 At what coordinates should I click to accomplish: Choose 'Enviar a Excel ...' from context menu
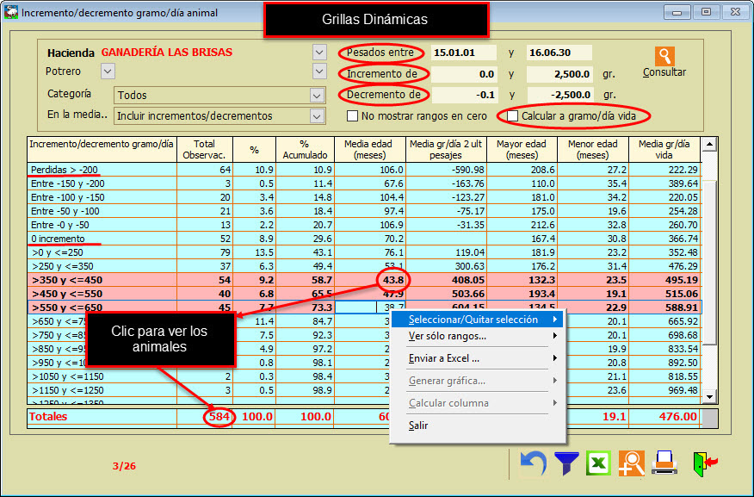[443, 358]
